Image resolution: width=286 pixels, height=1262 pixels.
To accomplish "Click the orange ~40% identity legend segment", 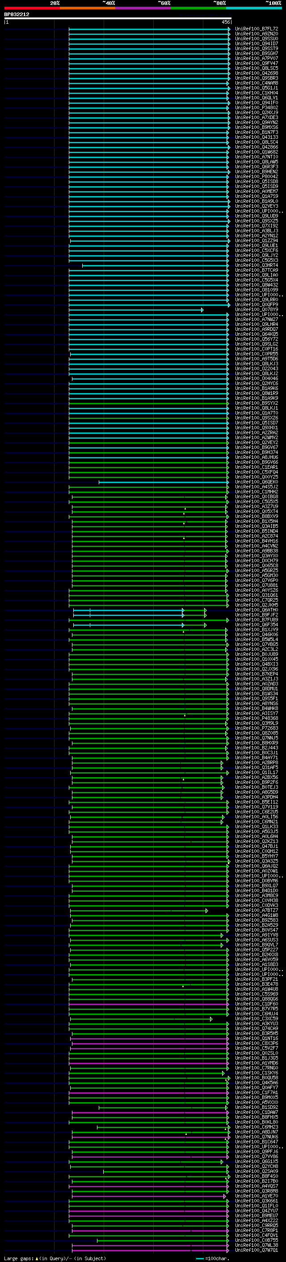I will click(x=88, y=8).
